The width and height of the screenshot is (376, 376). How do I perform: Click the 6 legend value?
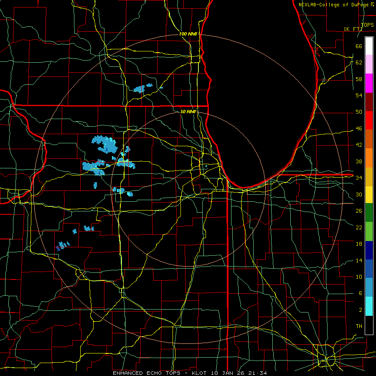pyautogui.click(x=360, y=293)
